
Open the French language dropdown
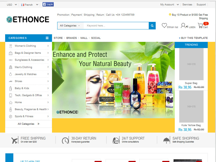pyautogui.click(x=30, y=5)
